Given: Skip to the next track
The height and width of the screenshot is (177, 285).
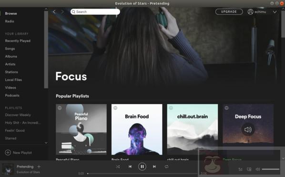Looking at the screenshot, I should [154, 167].
